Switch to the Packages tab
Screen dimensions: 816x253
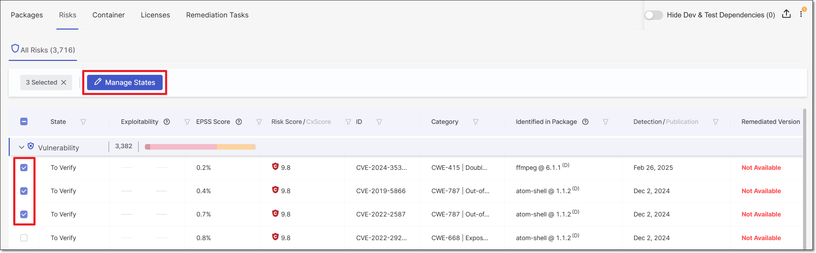tap(27, 15)
